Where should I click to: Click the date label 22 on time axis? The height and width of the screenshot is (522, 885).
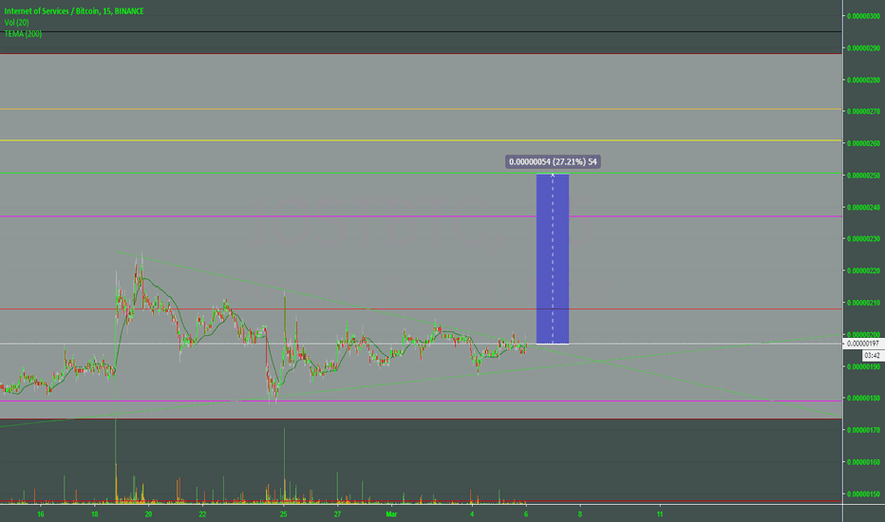point(202,514)
